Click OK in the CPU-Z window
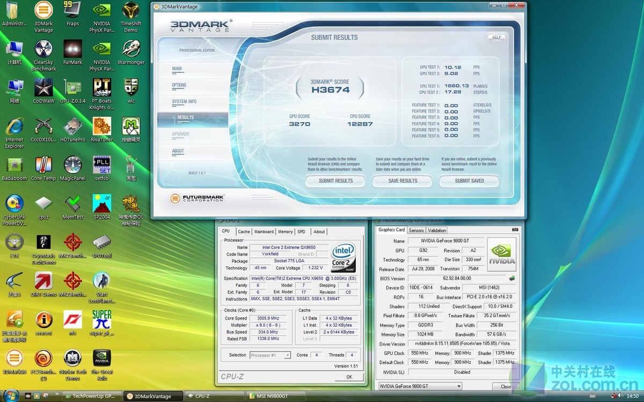Image resolution: width=644 pixels, height=402 pixels. pyautogui.click(x=349, y=377)
